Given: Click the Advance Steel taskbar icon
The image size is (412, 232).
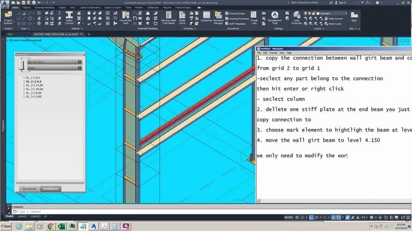Looking at the screenshot, I should tap(93, 226).
